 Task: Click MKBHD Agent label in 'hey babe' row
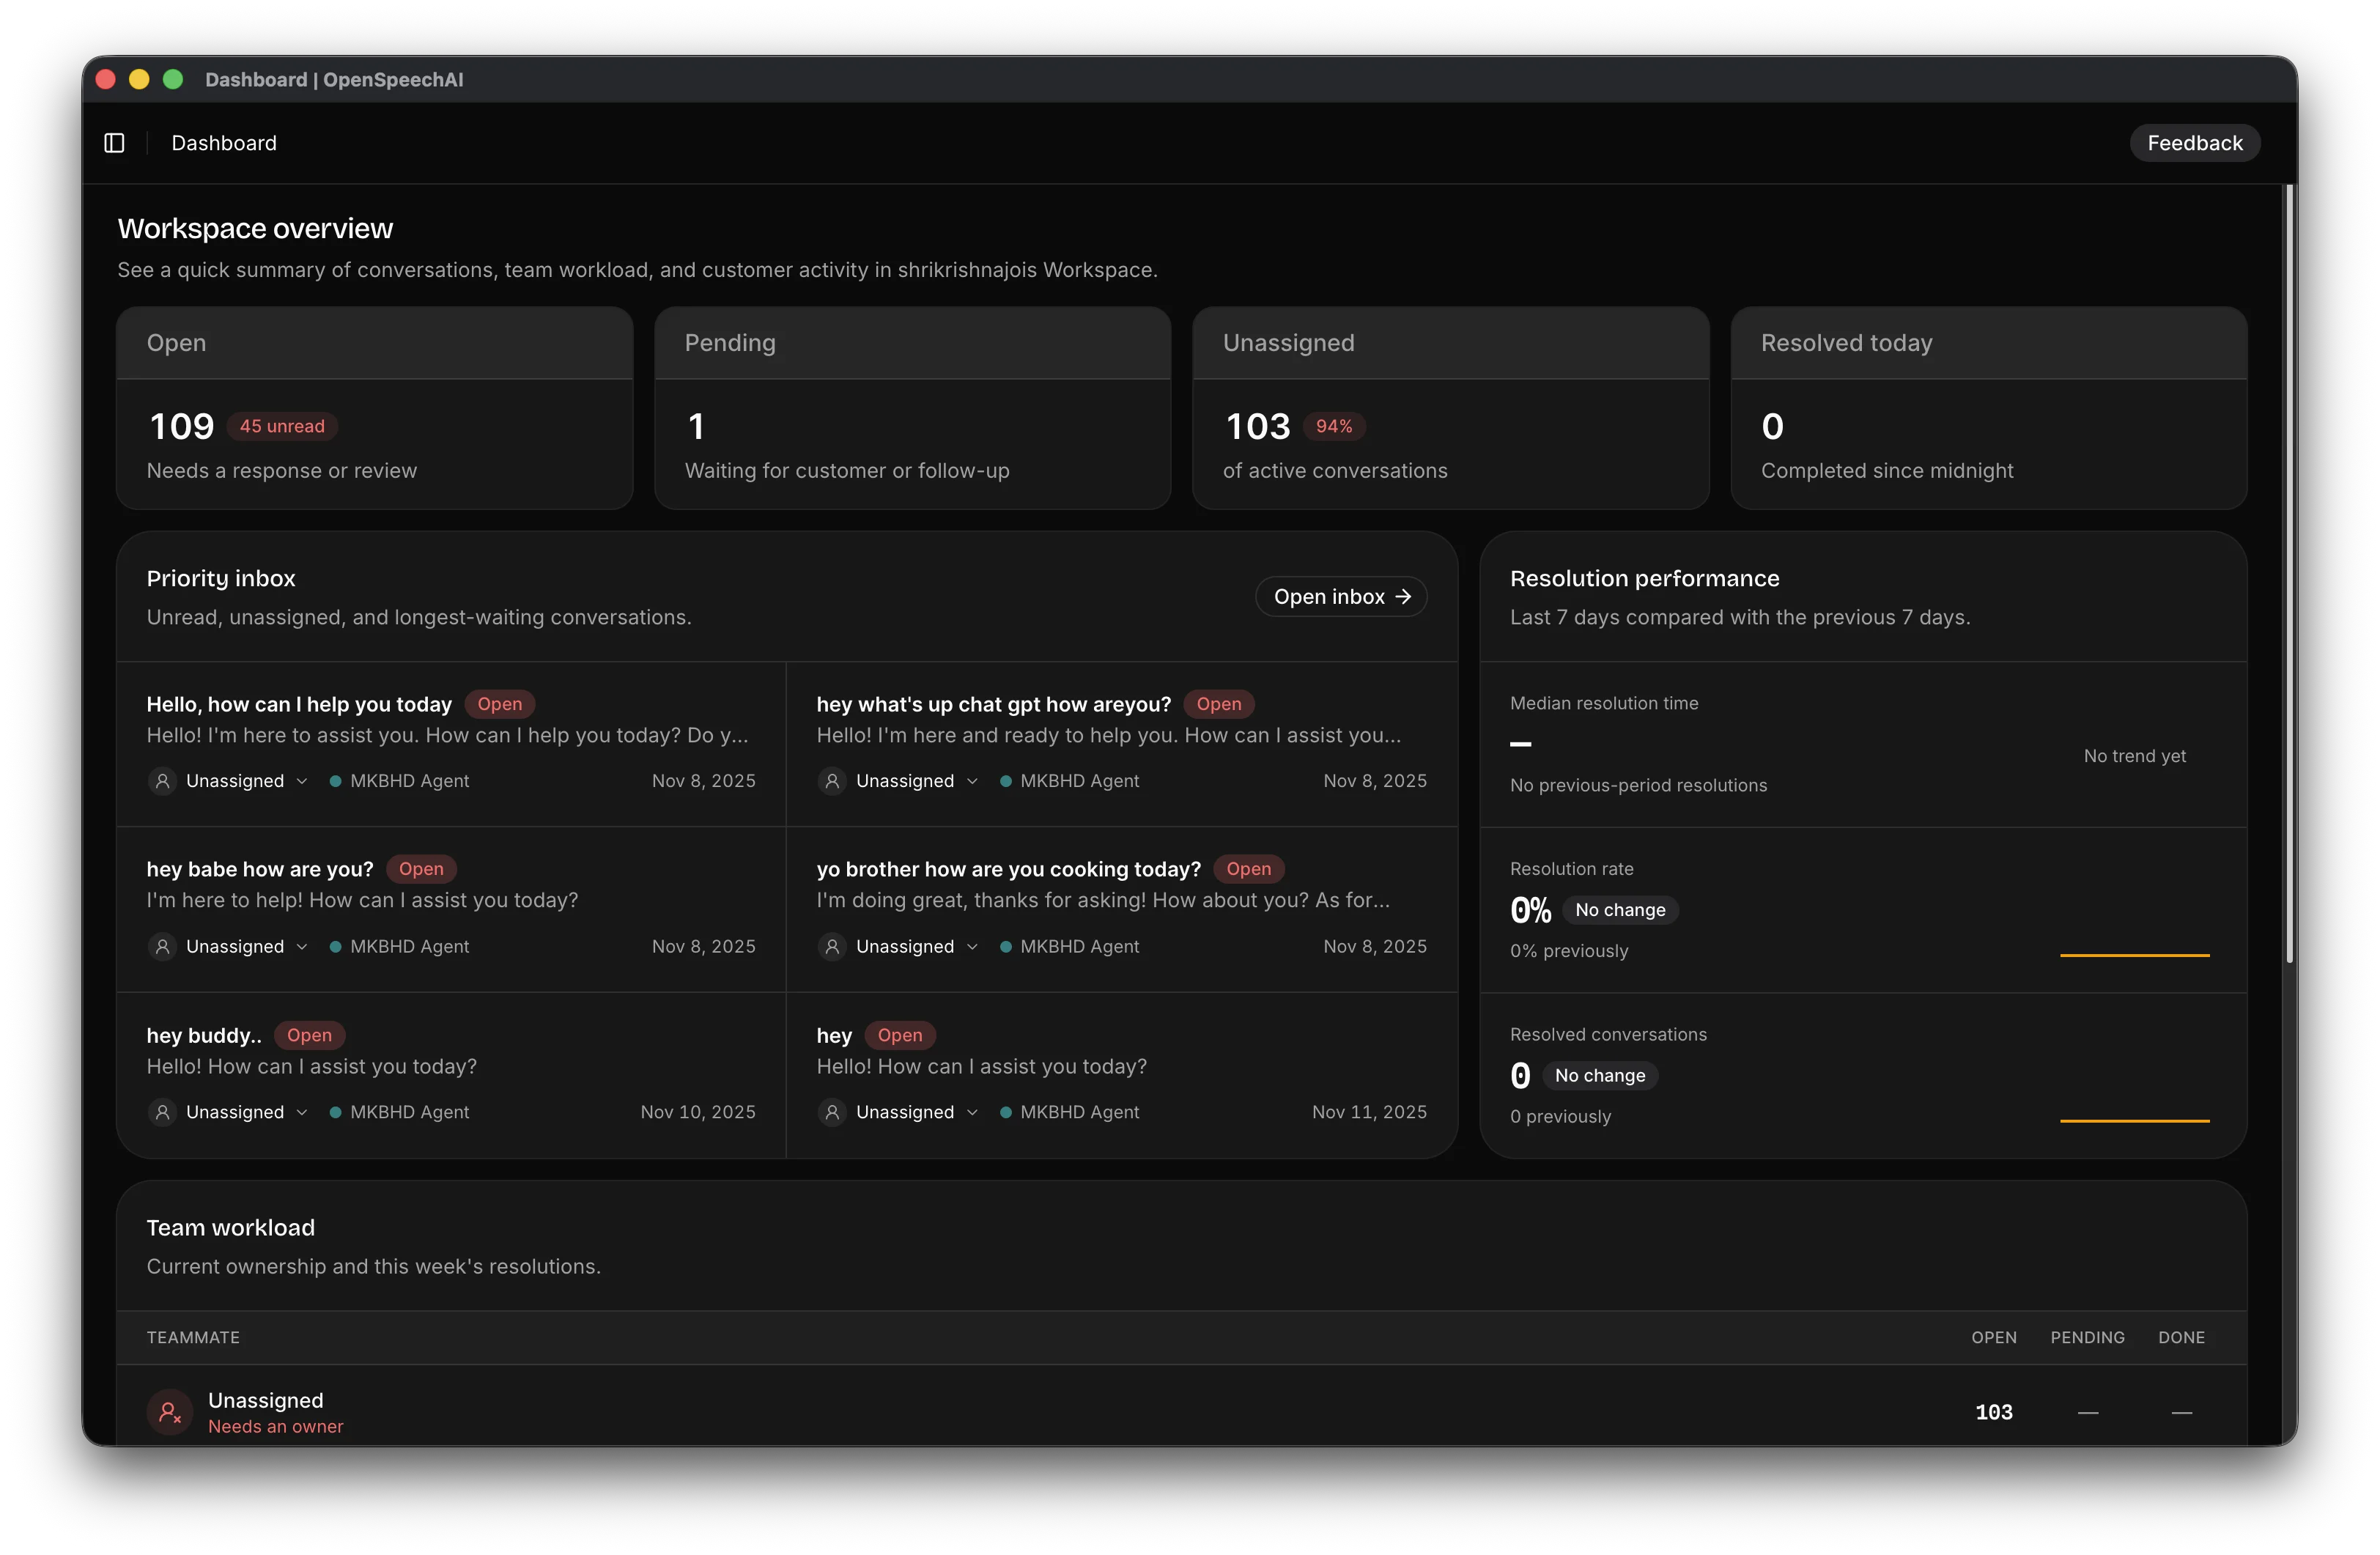(409, 946)
